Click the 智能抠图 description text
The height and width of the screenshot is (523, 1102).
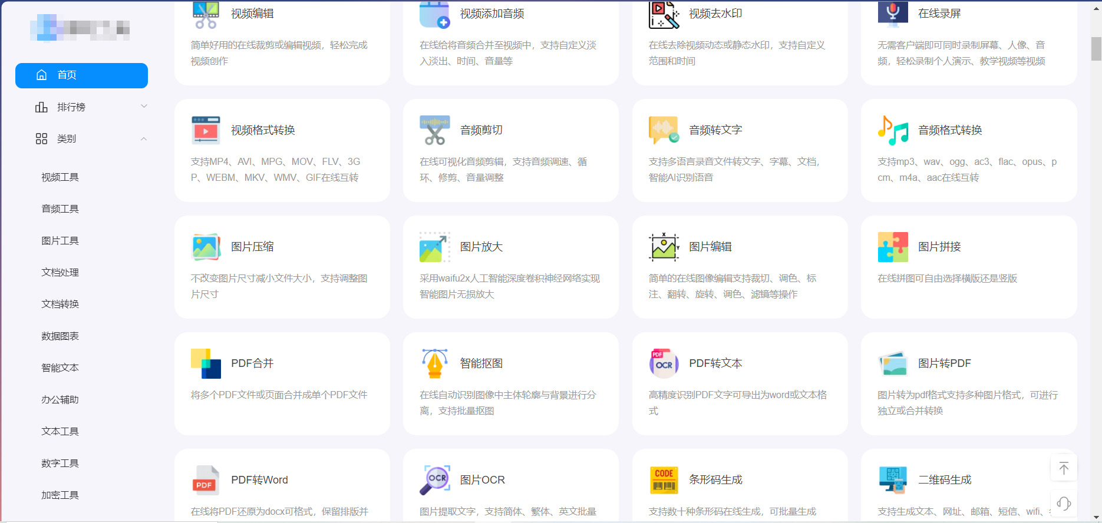[508, 403]
